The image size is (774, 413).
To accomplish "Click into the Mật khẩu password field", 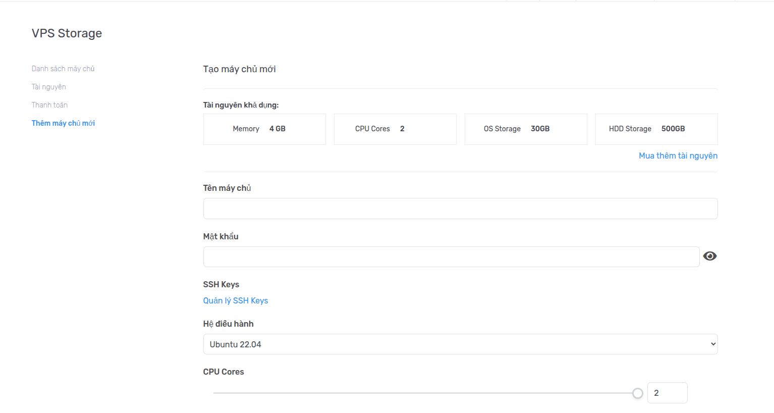I will tap(451, 257).
